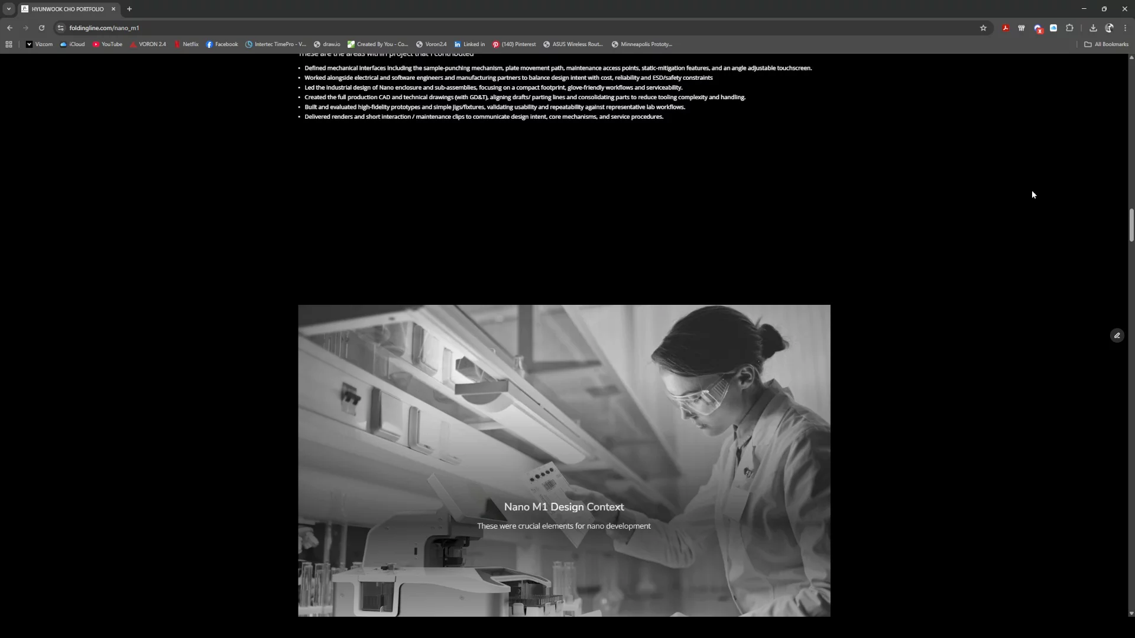Open the Pinterest bookmark
This screenshot has width=1135, height=638.
coord(514,44)
